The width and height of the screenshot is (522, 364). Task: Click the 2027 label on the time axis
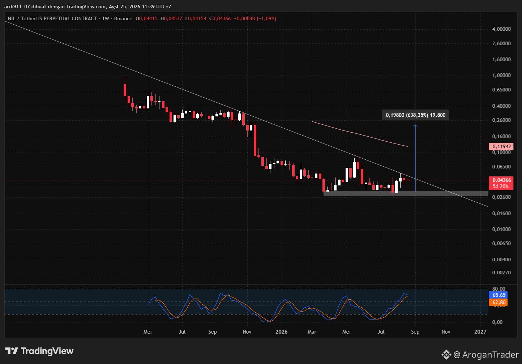[480, 331]
